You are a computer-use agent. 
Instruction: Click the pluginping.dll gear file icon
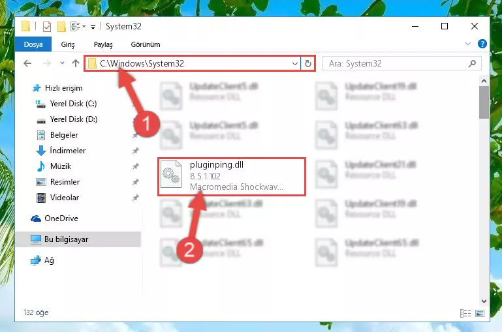coord(171,174)
